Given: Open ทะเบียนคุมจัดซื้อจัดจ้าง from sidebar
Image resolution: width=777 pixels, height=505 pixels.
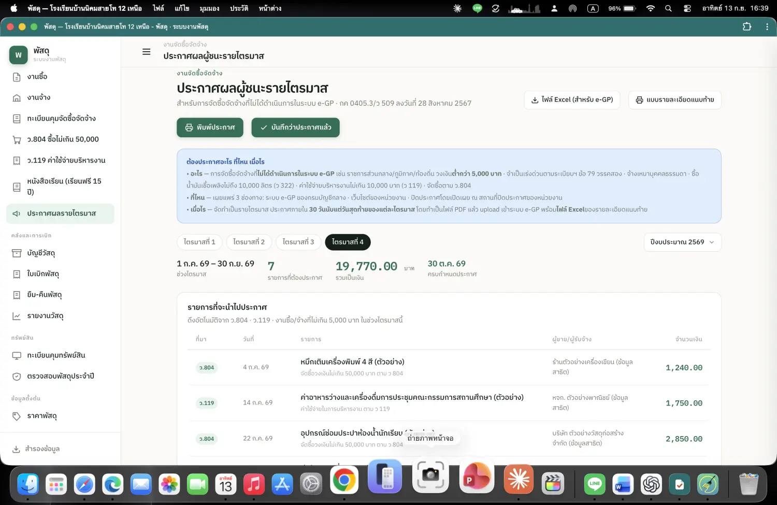Looking at the screenshot, I should [61, 119].
